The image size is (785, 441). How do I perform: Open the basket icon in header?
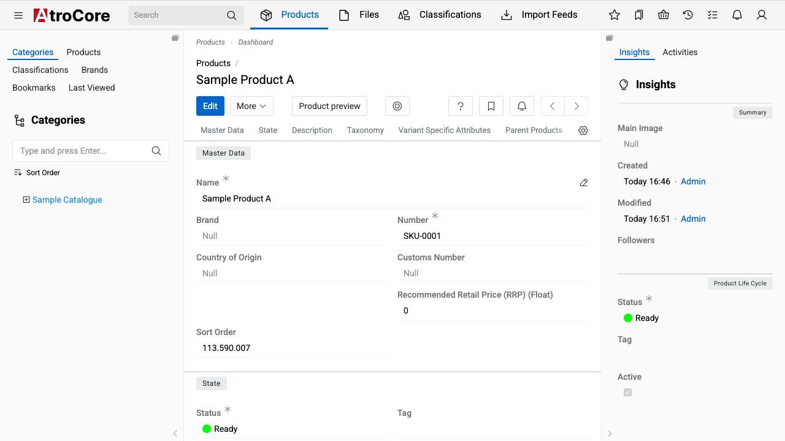click(664, 15)
